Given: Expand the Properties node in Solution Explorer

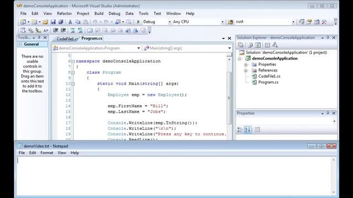Looking at the screenshot, I should pos(246,65).
